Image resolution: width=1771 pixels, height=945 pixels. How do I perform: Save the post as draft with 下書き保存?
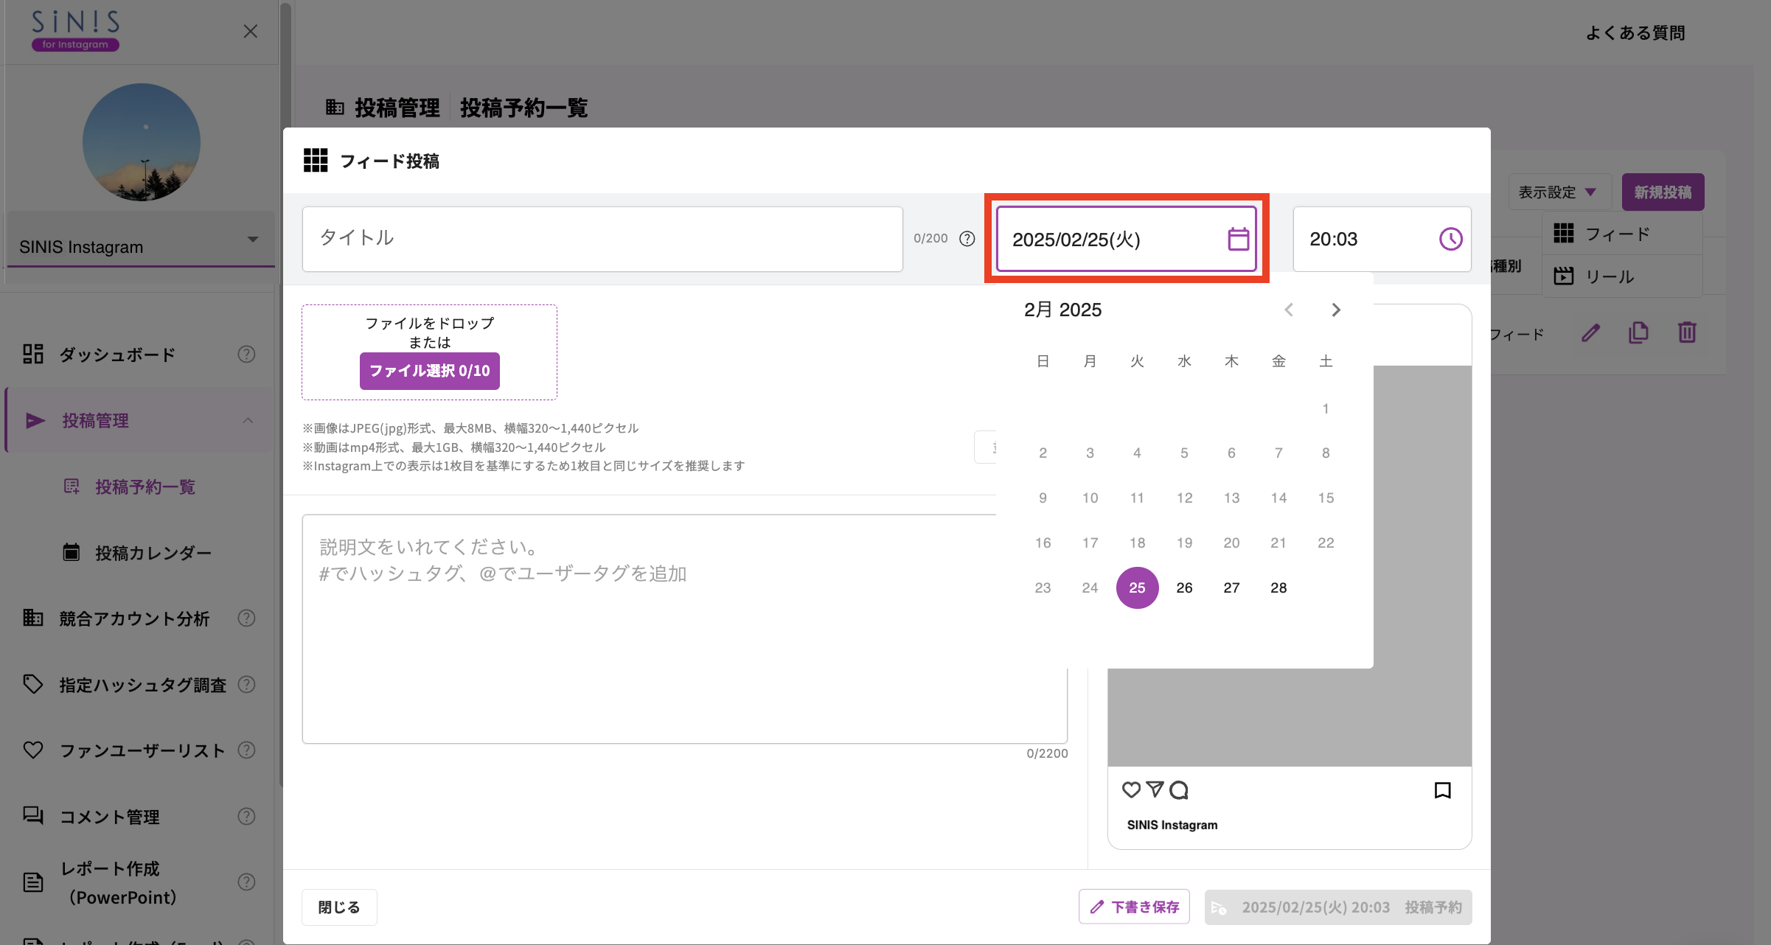tap(1133, 907)
